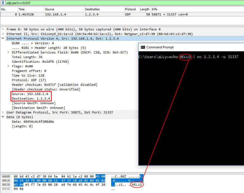Select the Destination: 1.2.3.4 detail line
Viewport: 244px width, 193px height.
(31, 98)
